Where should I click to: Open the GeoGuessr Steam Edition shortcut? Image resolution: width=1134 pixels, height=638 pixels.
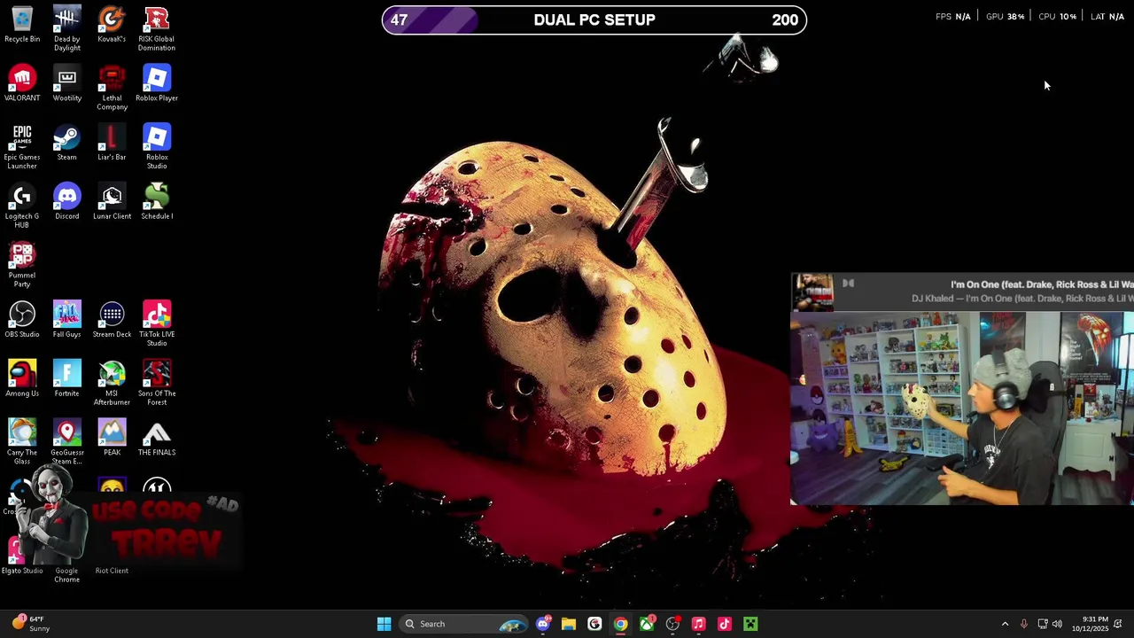coord(67,442)
